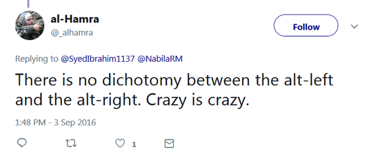Click the "Replying to" label

[37, 59]
